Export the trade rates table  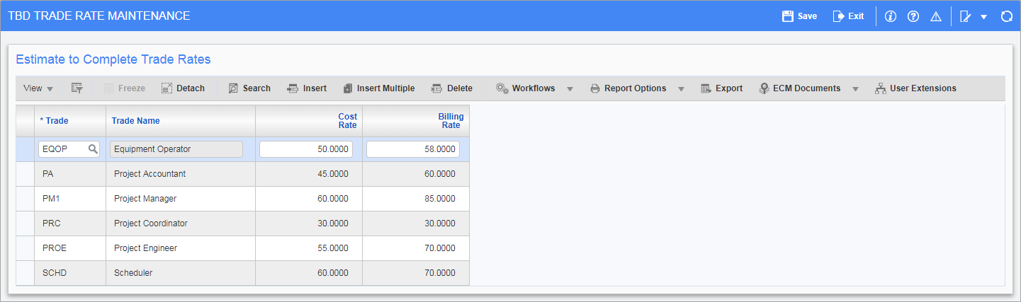click(x=721, y=88)
